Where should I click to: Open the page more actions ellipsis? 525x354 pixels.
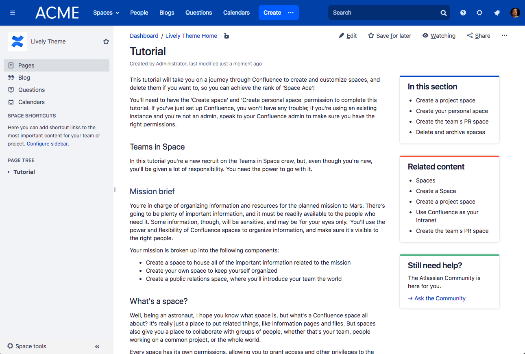tap(505, 35)
